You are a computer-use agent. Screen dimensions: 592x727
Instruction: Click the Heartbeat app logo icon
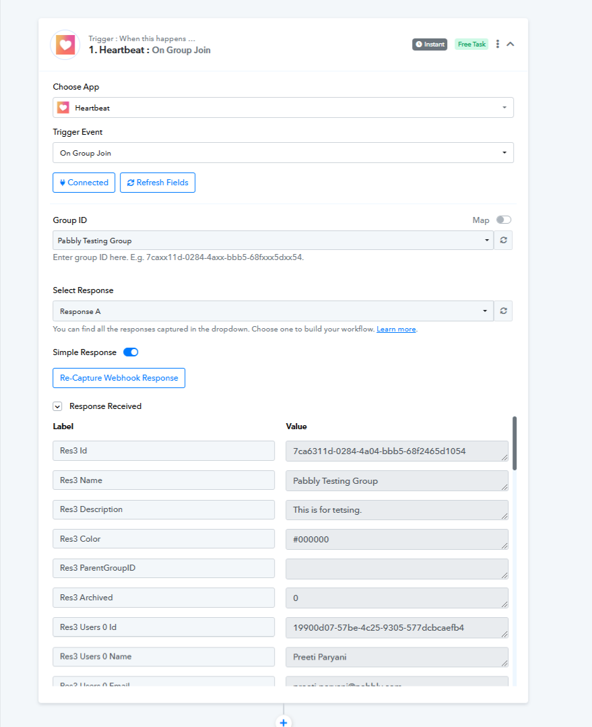(65, 45)
